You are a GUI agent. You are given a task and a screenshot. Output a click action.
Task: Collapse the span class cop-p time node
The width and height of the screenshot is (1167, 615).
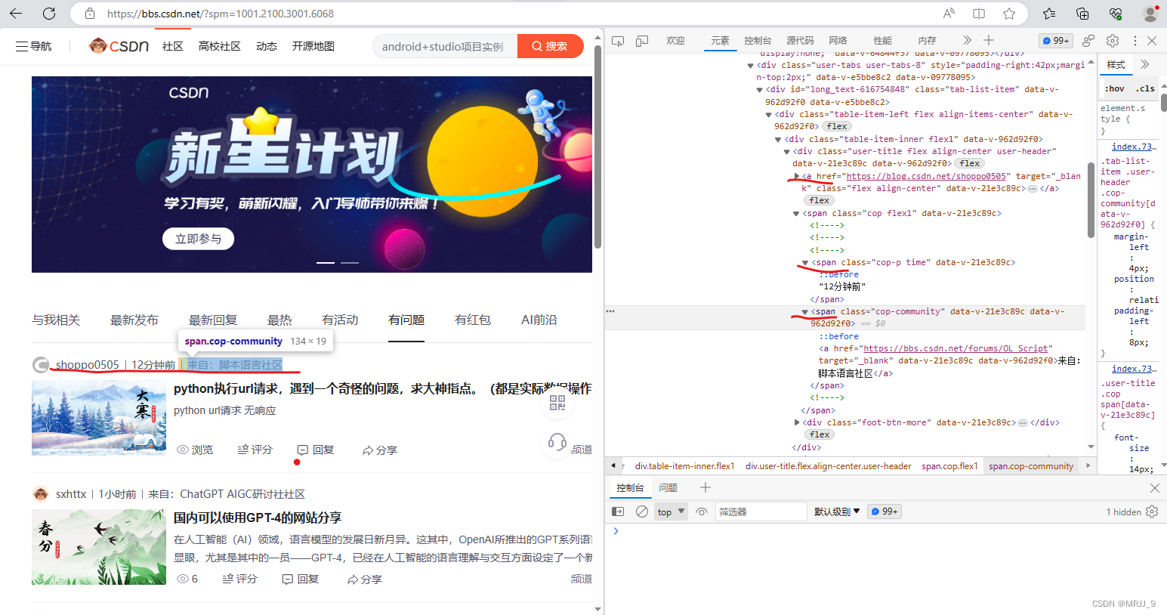(805, 263)
